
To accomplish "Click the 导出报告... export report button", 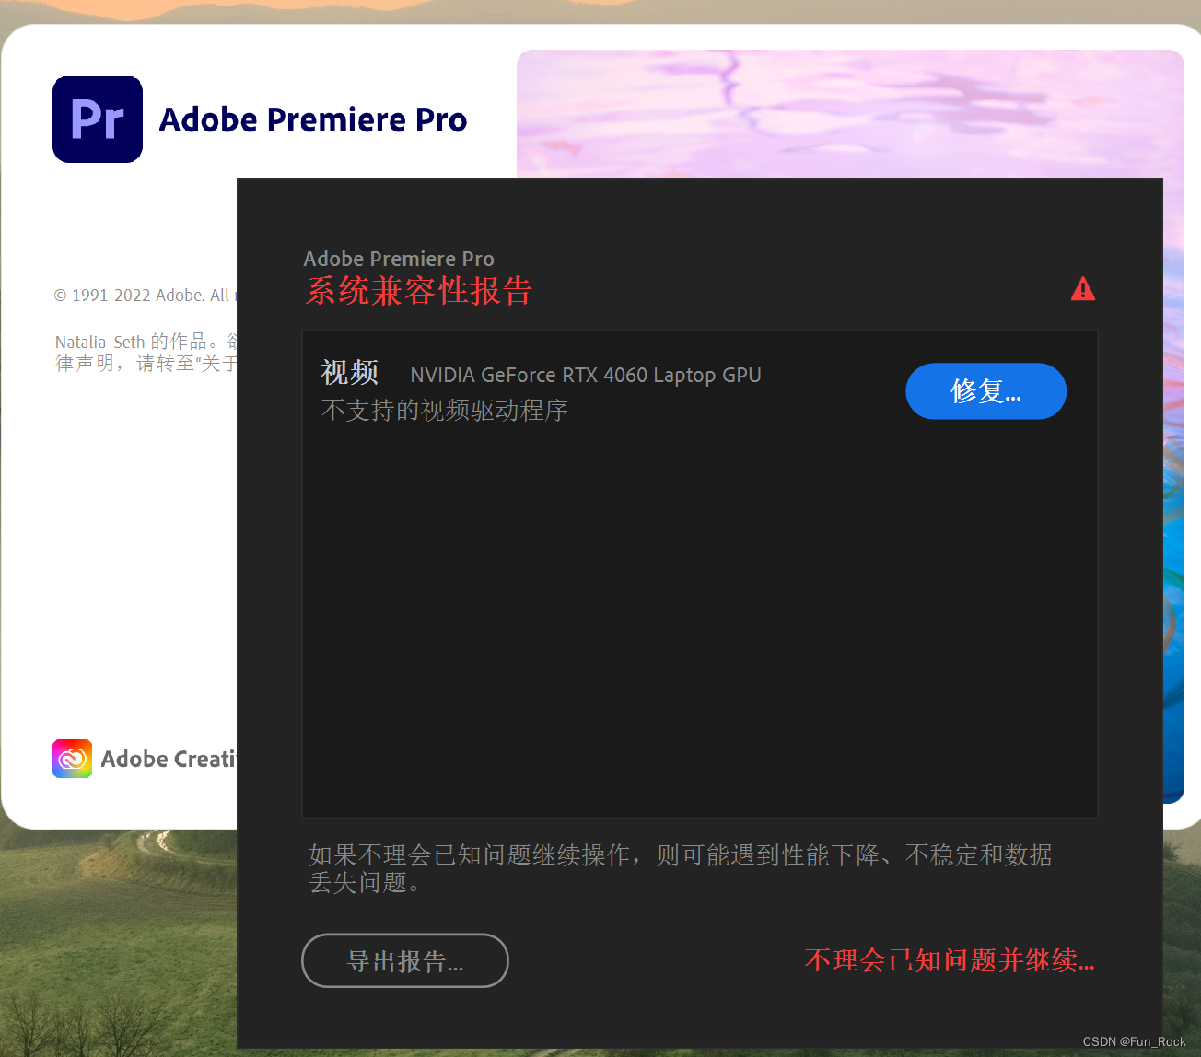I will pos(405,960).
